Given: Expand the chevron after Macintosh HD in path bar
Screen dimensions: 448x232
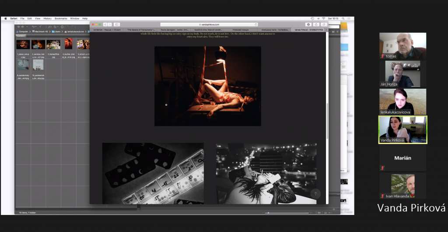Looking at the screenshot, I should click(x=50, y=31).
